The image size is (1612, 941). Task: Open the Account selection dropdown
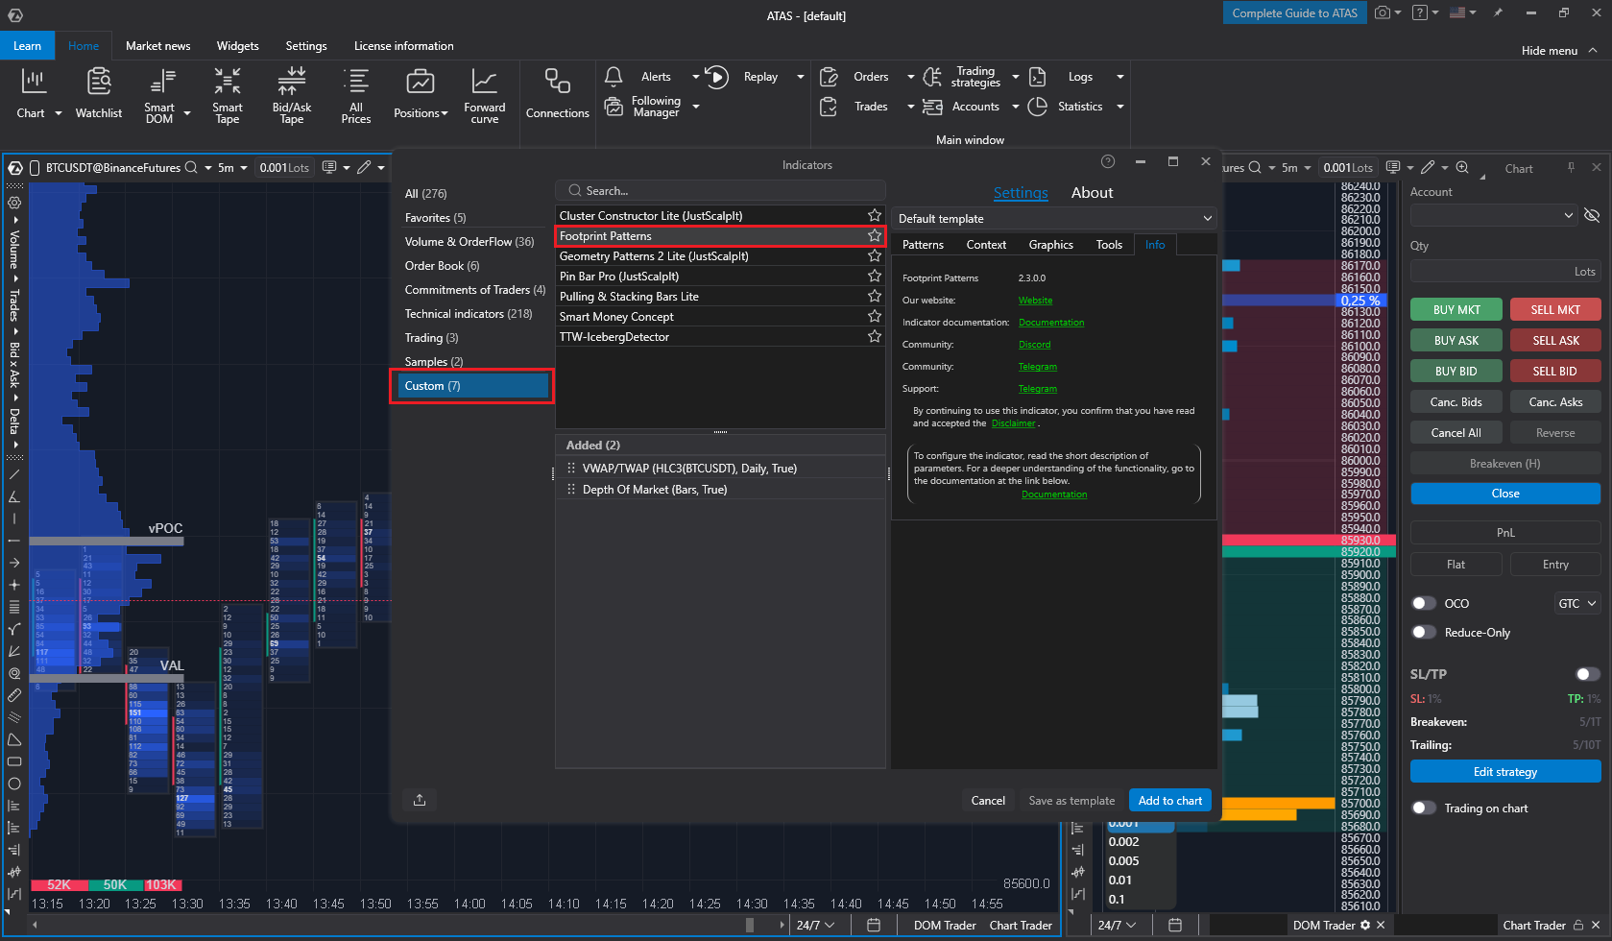pos(1493,216)
